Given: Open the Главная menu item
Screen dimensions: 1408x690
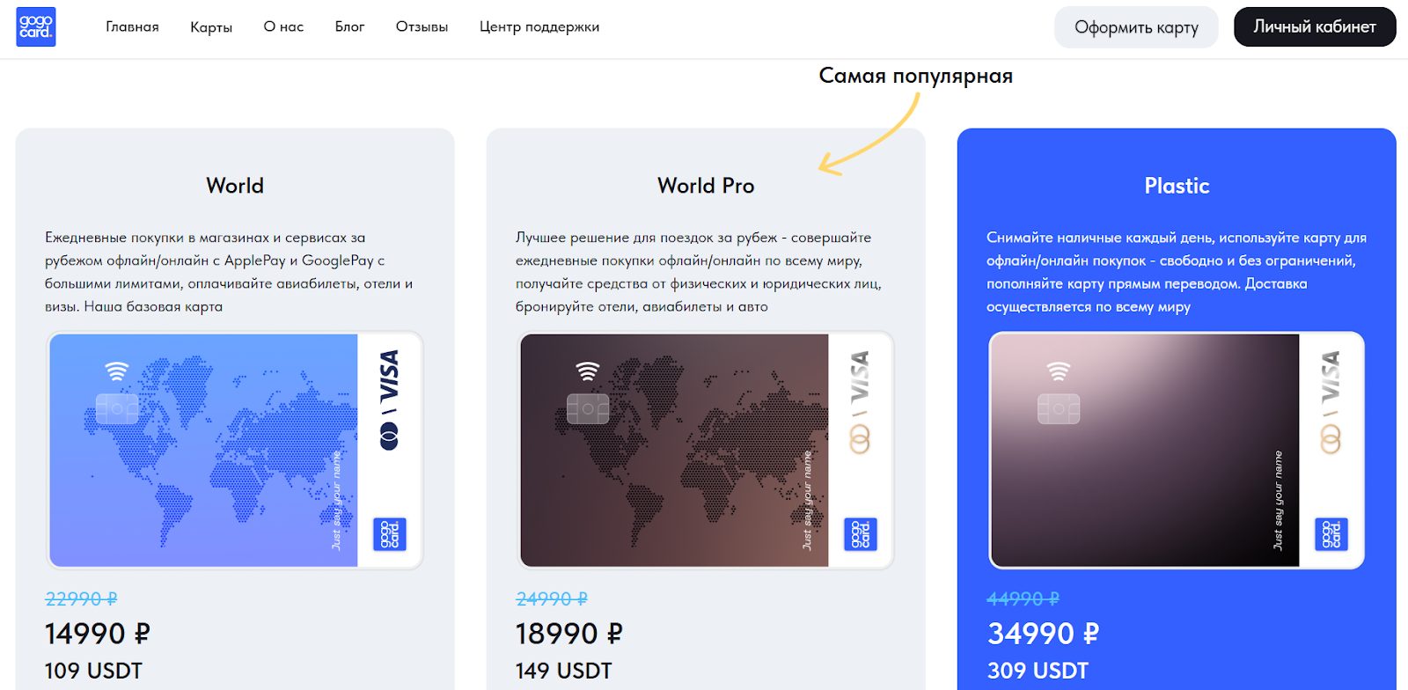Looking at the screenshot, I should pos(132,26).
